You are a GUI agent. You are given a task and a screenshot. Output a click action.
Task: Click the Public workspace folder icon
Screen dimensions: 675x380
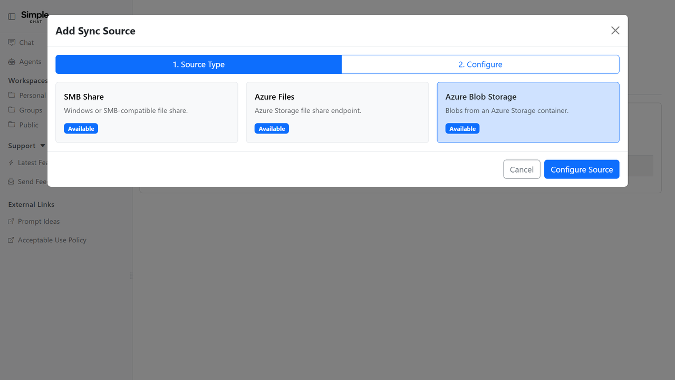[x=12, y=125]
